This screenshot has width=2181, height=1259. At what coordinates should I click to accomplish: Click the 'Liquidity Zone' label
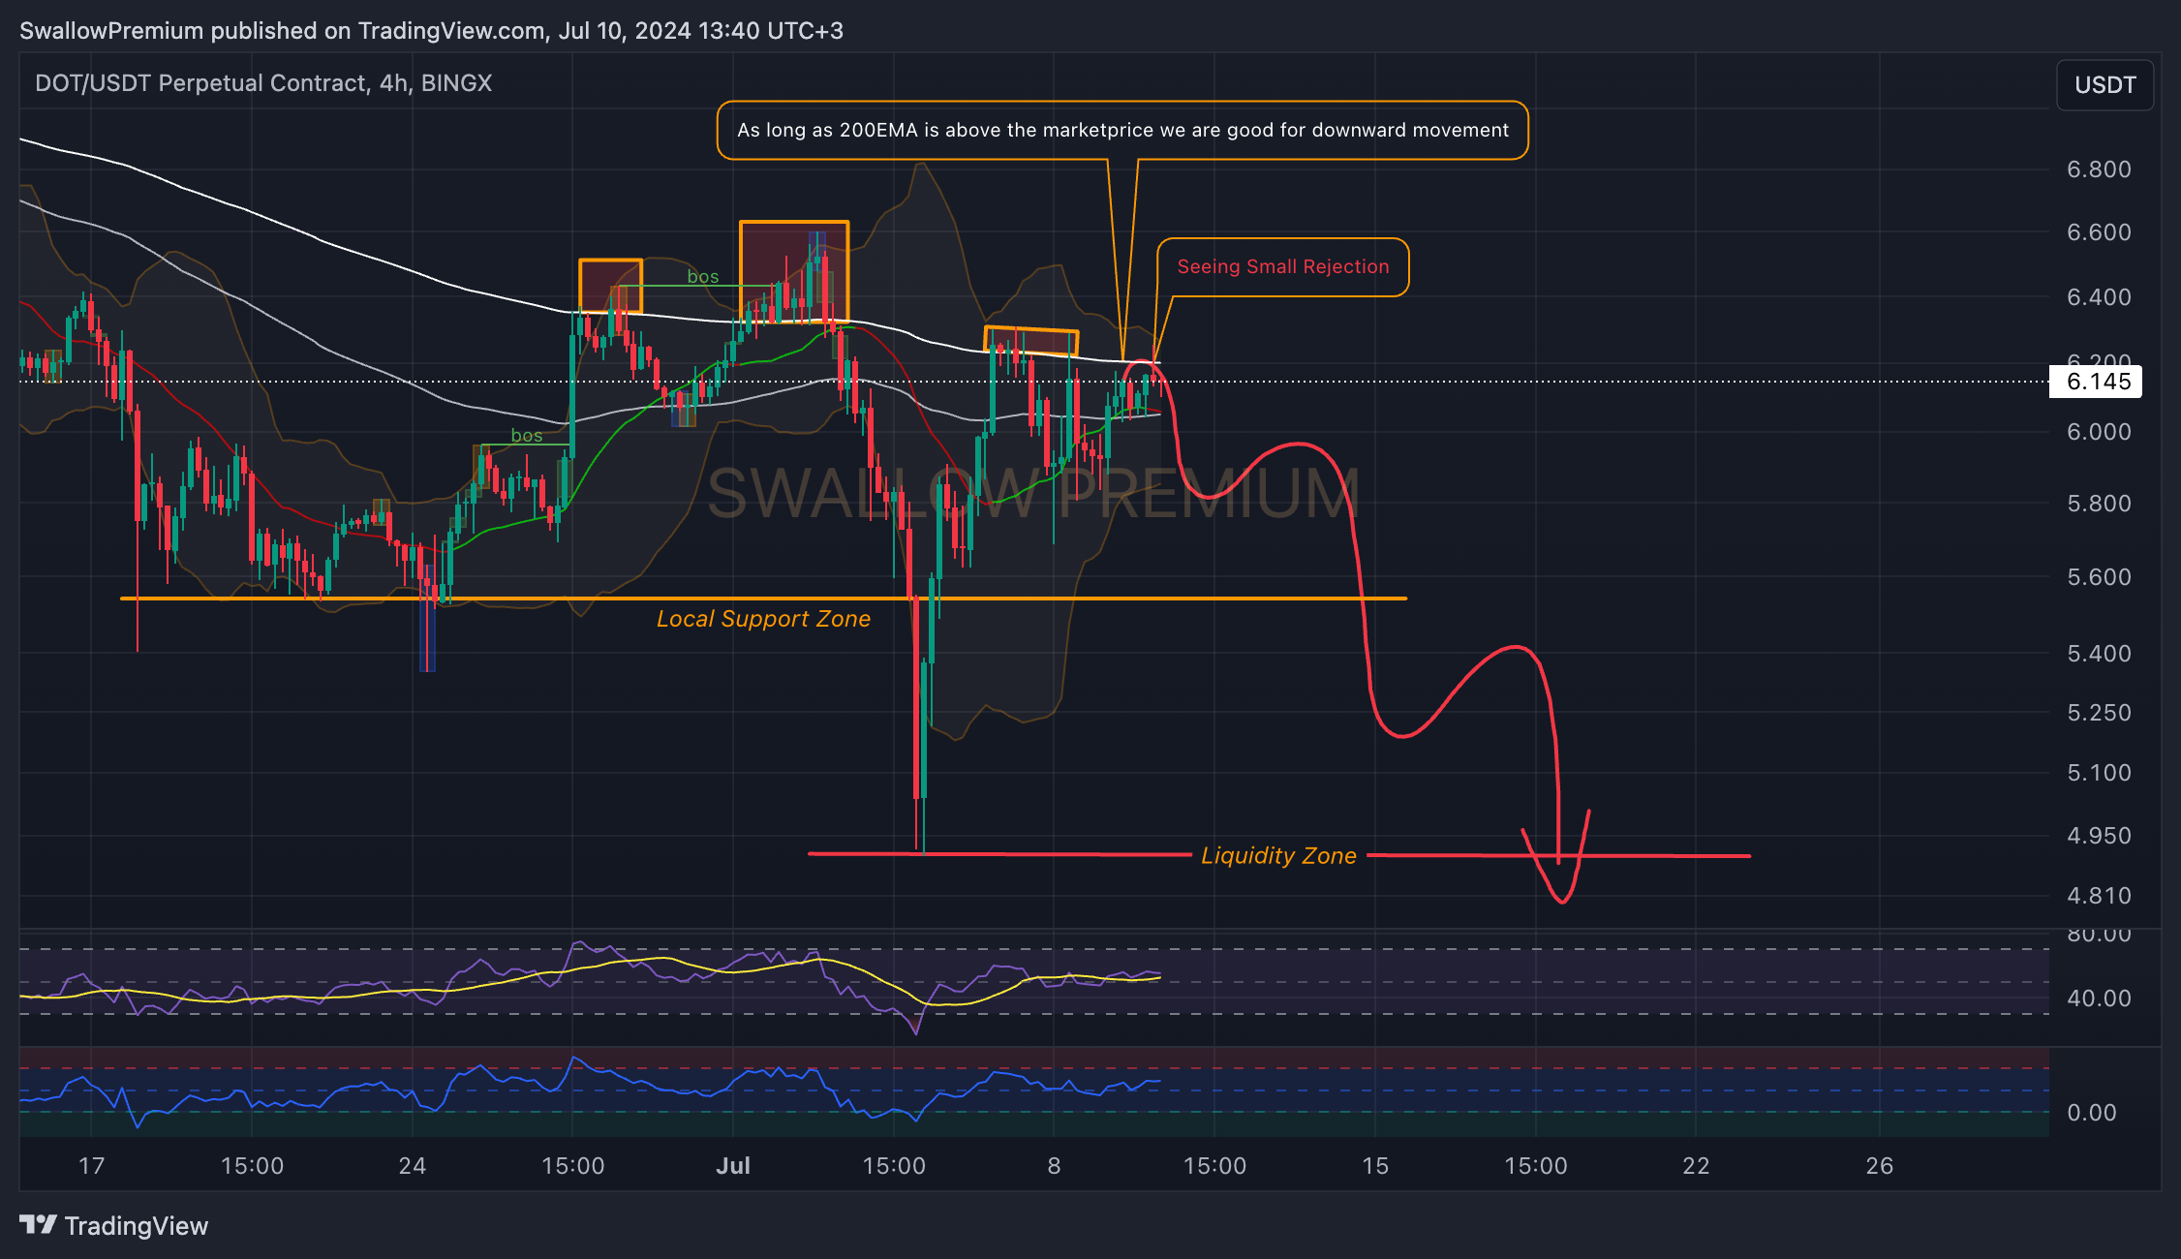pos(1278,856)
